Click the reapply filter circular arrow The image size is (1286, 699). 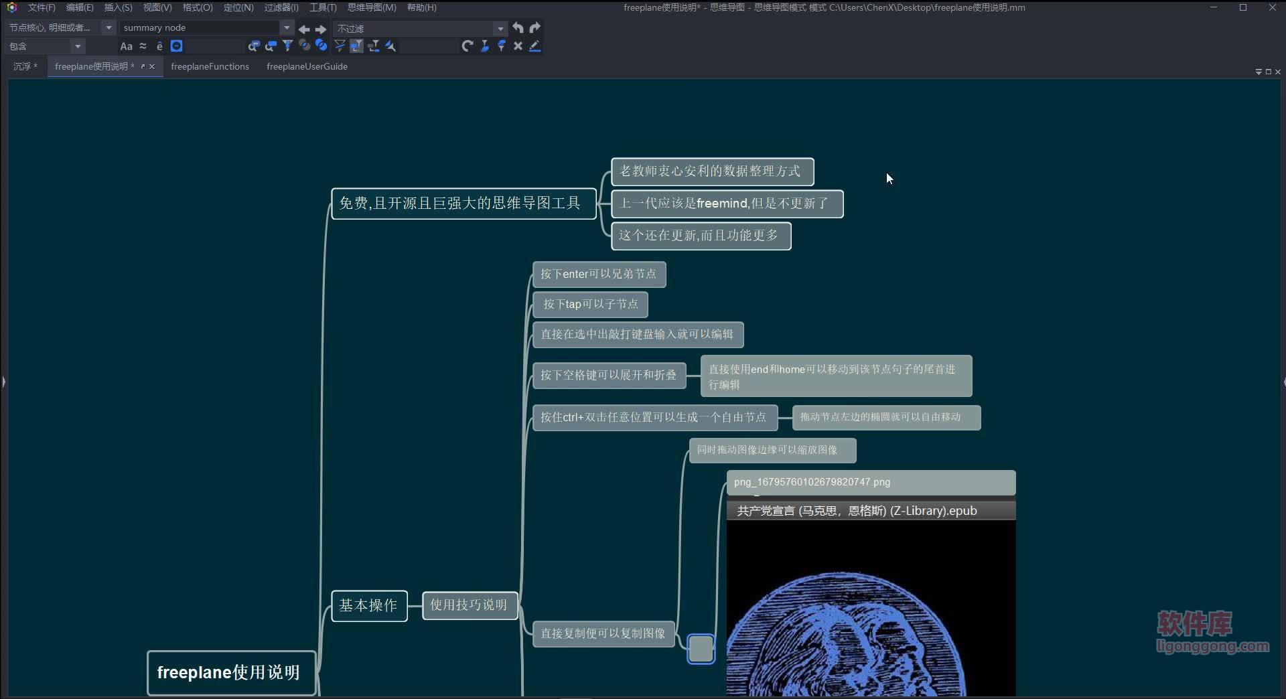coord(468,46)
